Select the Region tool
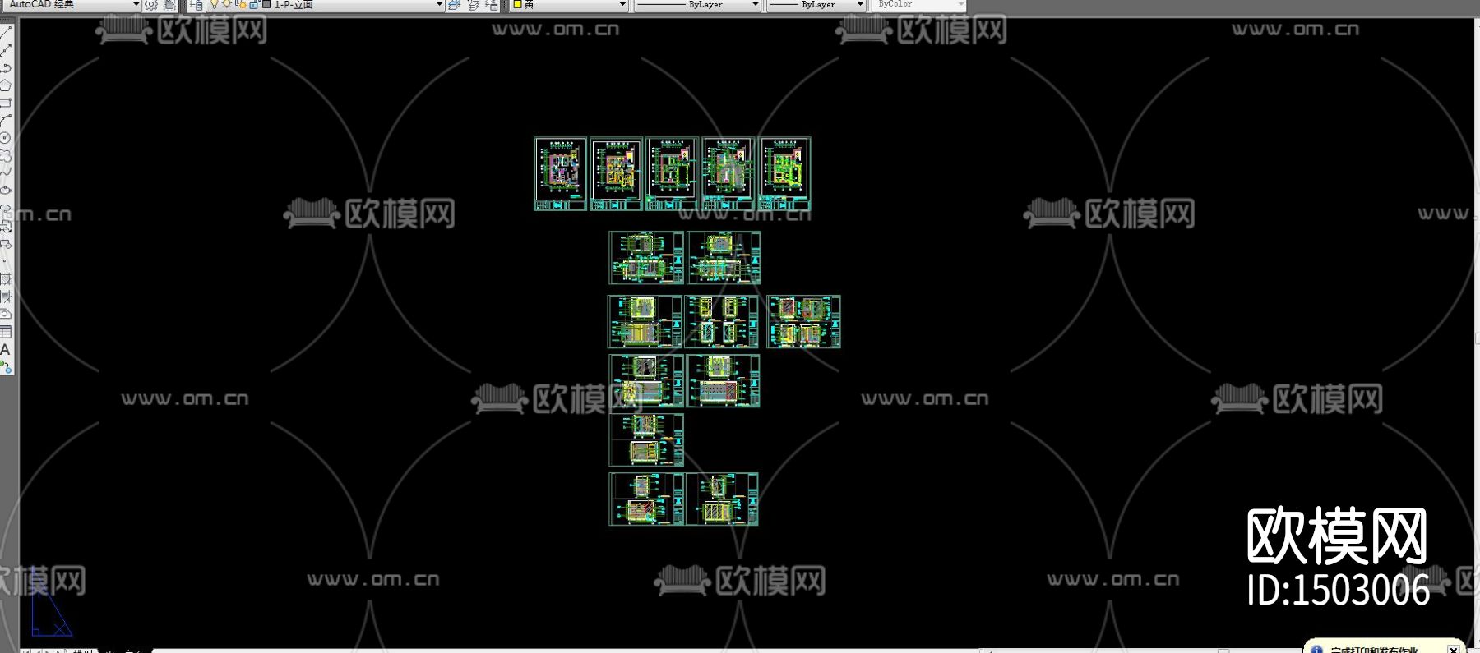Image resolution: width=1480 pixels, height=653 pixels. [x=6, y=314]
